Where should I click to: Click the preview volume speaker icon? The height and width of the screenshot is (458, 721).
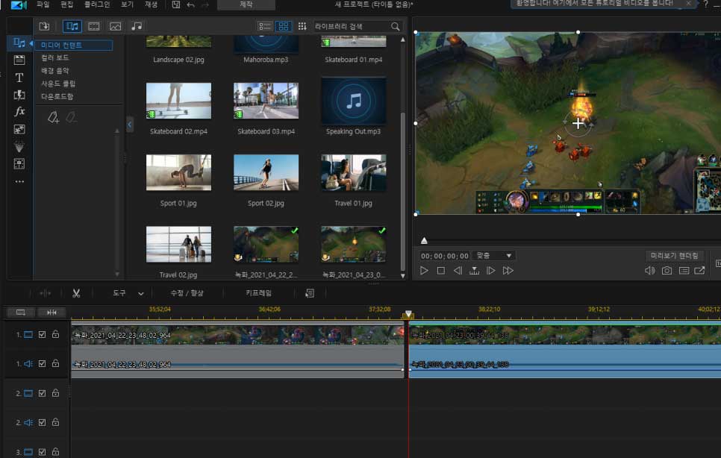tap(649, 271)
